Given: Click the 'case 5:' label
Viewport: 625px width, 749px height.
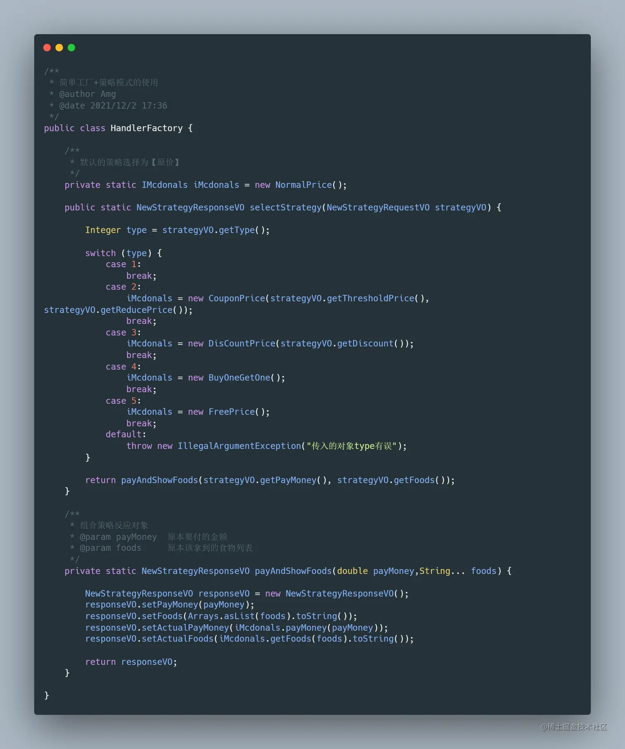Looking at the screenshot, I should [123, 401].
